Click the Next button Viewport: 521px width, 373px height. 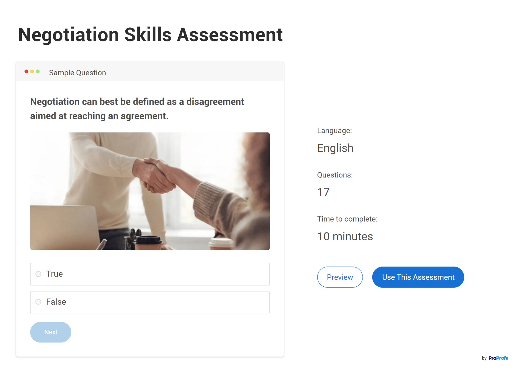tap(50, 332)
